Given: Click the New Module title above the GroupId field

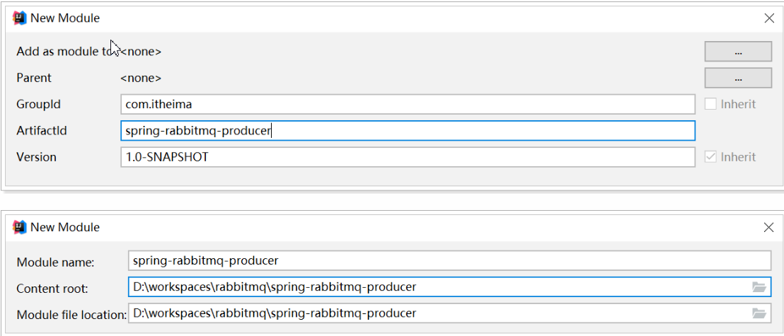Looking at the screenshot, I should click(65, 18).
